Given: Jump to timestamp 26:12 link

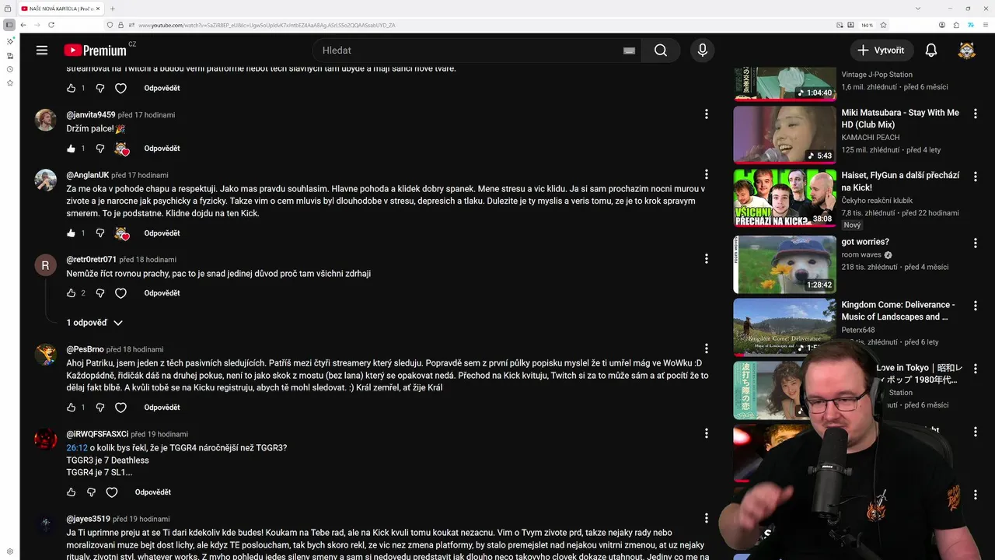Looking at the screenshot, I should click(x=77, y=448).
